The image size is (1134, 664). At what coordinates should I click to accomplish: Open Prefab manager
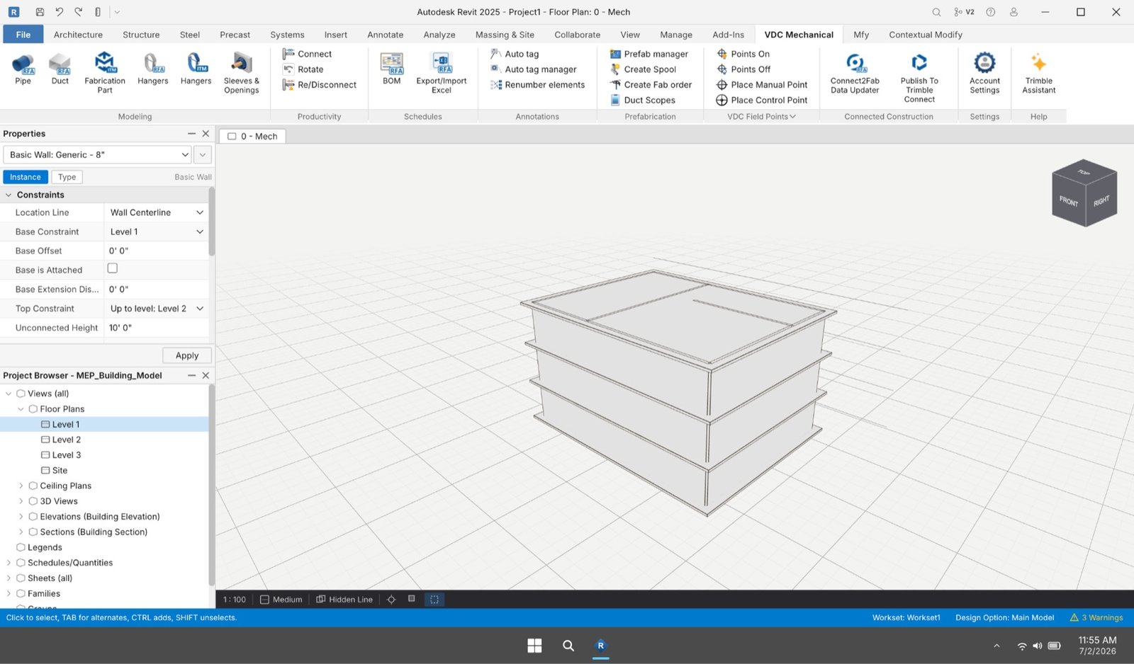[x=649, y=54]
